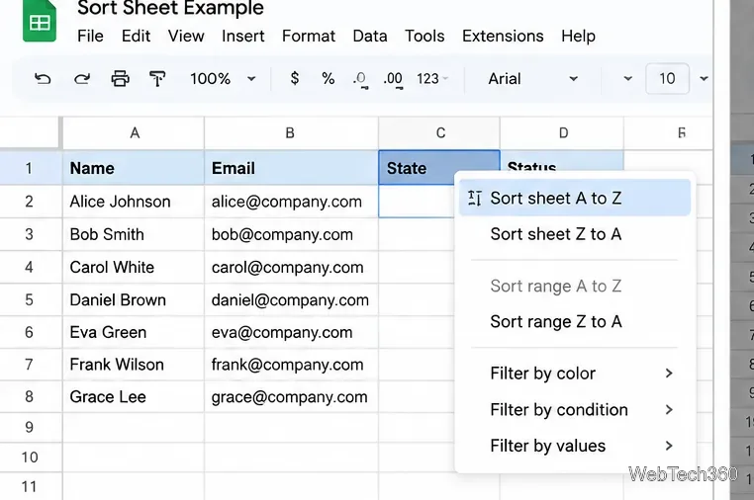Click the Status header cell
The height and width of the screenshot is (500, 754).
(562, 162)
